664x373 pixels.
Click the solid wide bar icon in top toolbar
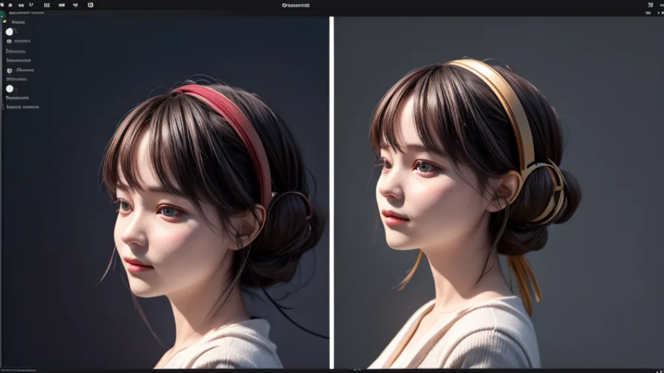(x=62, y=5)
